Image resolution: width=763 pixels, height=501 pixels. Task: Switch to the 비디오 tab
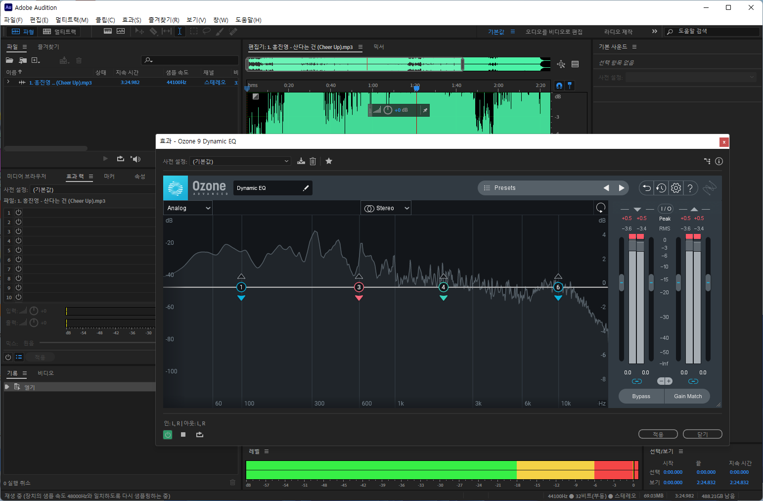pyautogui.click(x=45, y=373)
